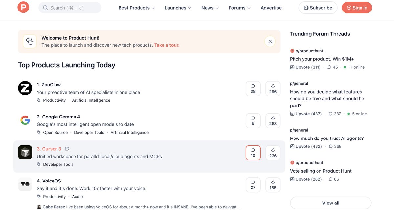Open the Cursor 3 product icon
This screenshot has height=214, width=394.
[x=25, y=152]
